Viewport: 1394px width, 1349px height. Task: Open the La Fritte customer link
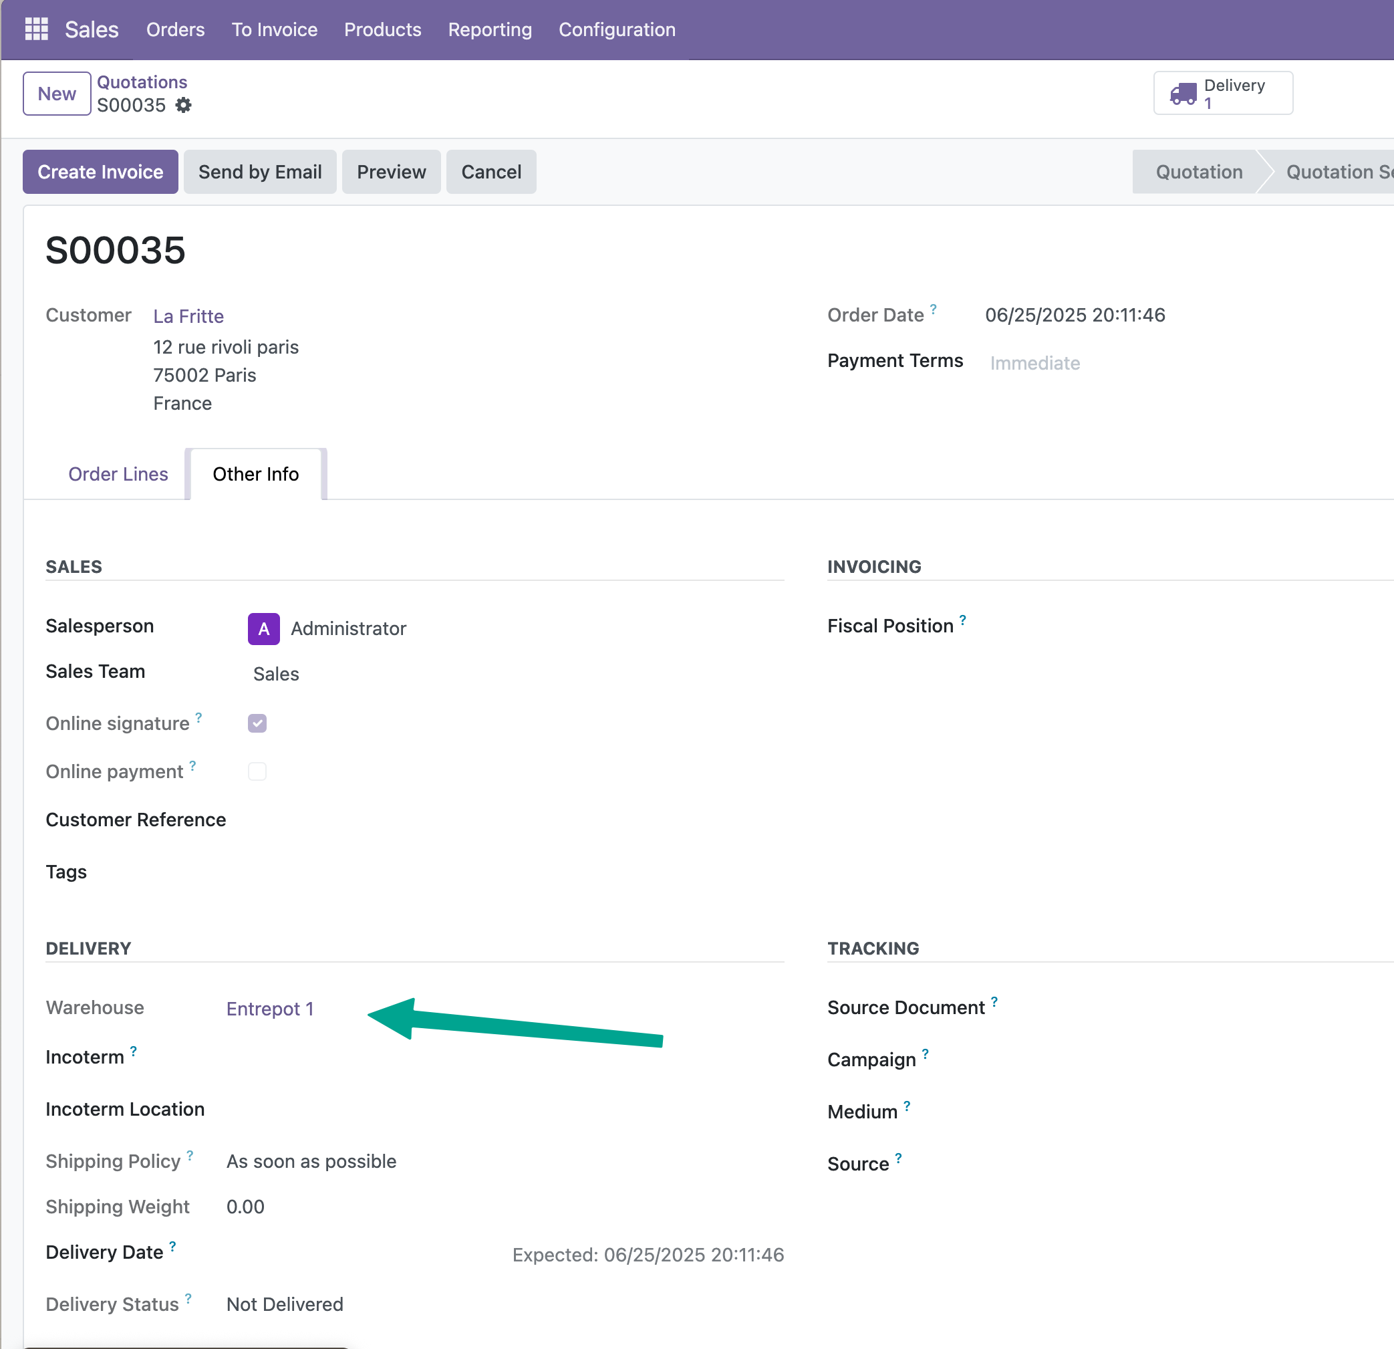pos(188,316)
